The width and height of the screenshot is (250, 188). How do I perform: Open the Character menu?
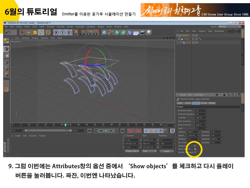tap(91, 27)
